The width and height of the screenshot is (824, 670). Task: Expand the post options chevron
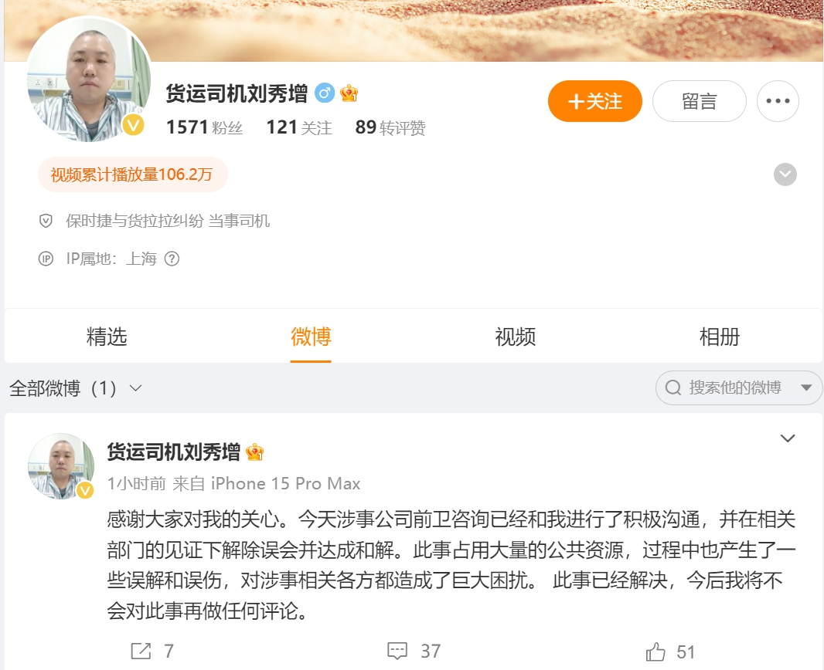[x=787, y=438]
